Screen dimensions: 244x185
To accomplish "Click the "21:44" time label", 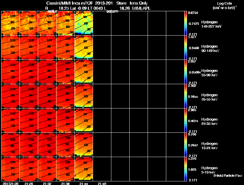I will [x=84, y=183].
